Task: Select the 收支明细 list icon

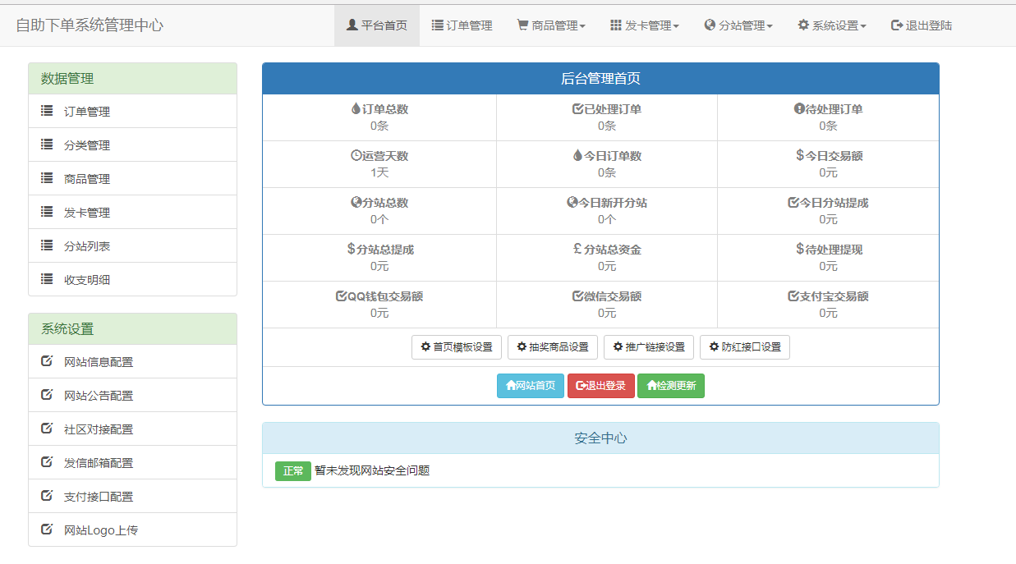Action: pyautogui.click(x=47, y=279)
